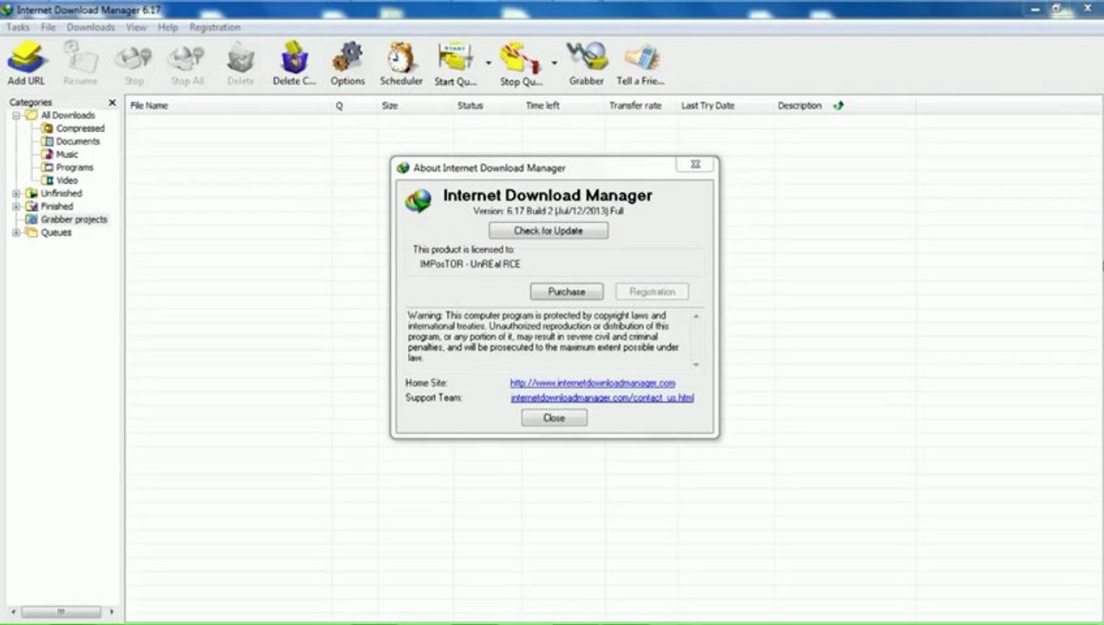Screen dimensions: 1104x625
Task: Click the warning text scrollbar down arrow
Action: [696, 365]
